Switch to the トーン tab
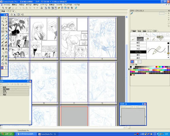170x136 pixels. 150,31
